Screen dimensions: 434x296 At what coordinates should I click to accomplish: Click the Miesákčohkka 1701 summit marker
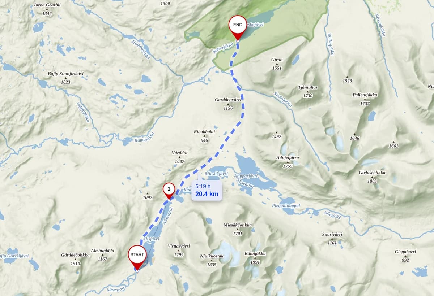pyautogui.click(x=238, y=229)
